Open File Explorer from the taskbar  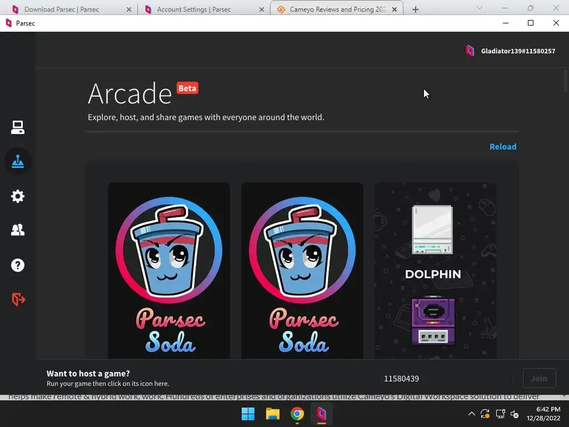(x=272, y=414)
